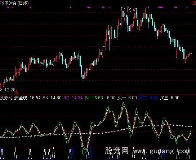
Task: Click the 19.47 high price label
Action: [x=132, y=10]
